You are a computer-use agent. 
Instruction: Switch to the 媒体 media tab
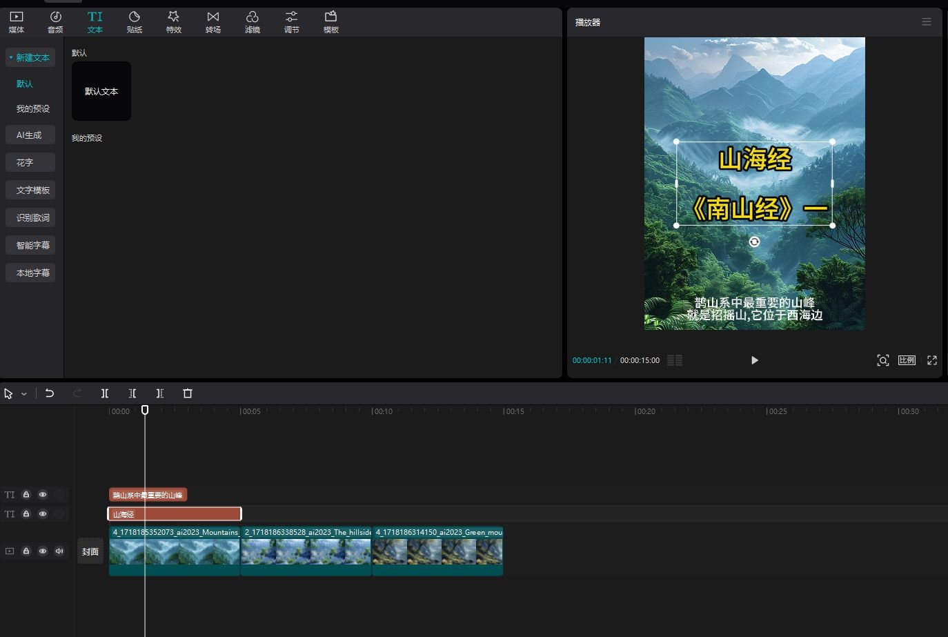17,22
